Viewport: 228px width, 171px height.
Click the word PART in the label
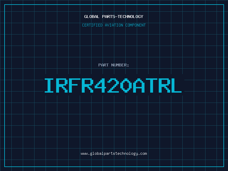pos(103,65)
